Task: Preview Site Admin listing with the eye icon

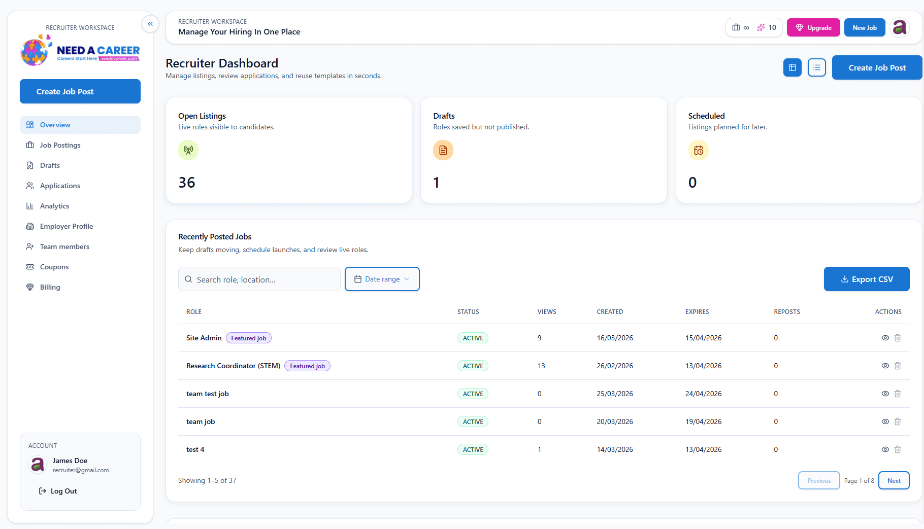Action: click(885, 337)
